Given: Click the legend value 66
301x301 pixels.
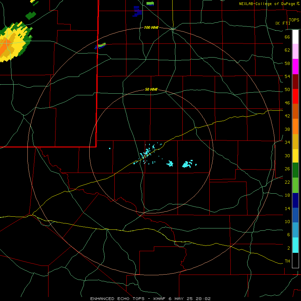Looking at the screenshot, I should click(287, 37).
